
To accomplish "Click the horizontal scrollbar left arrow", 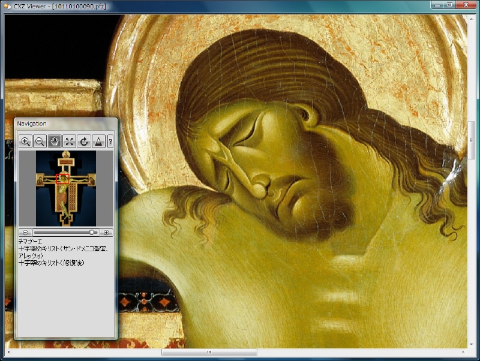I will coord(8,352).
